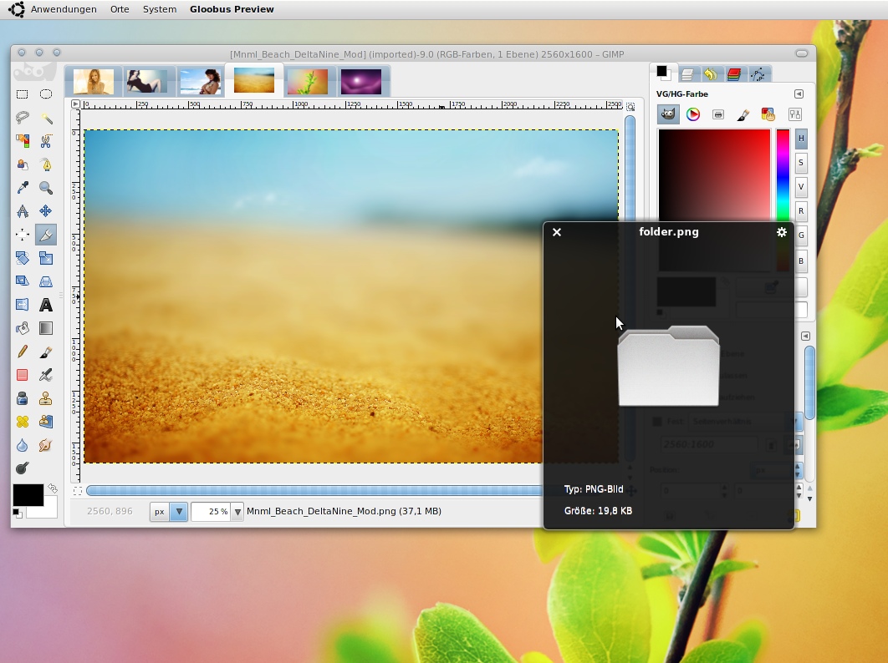Image resolution: width=888 pixels, height=663 pixels.
Task: Select the Perspective tool
Action: pos(46,281)
